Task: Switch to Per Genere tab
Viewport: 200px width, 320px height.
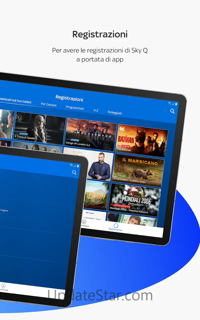Action: click(49, 105)
